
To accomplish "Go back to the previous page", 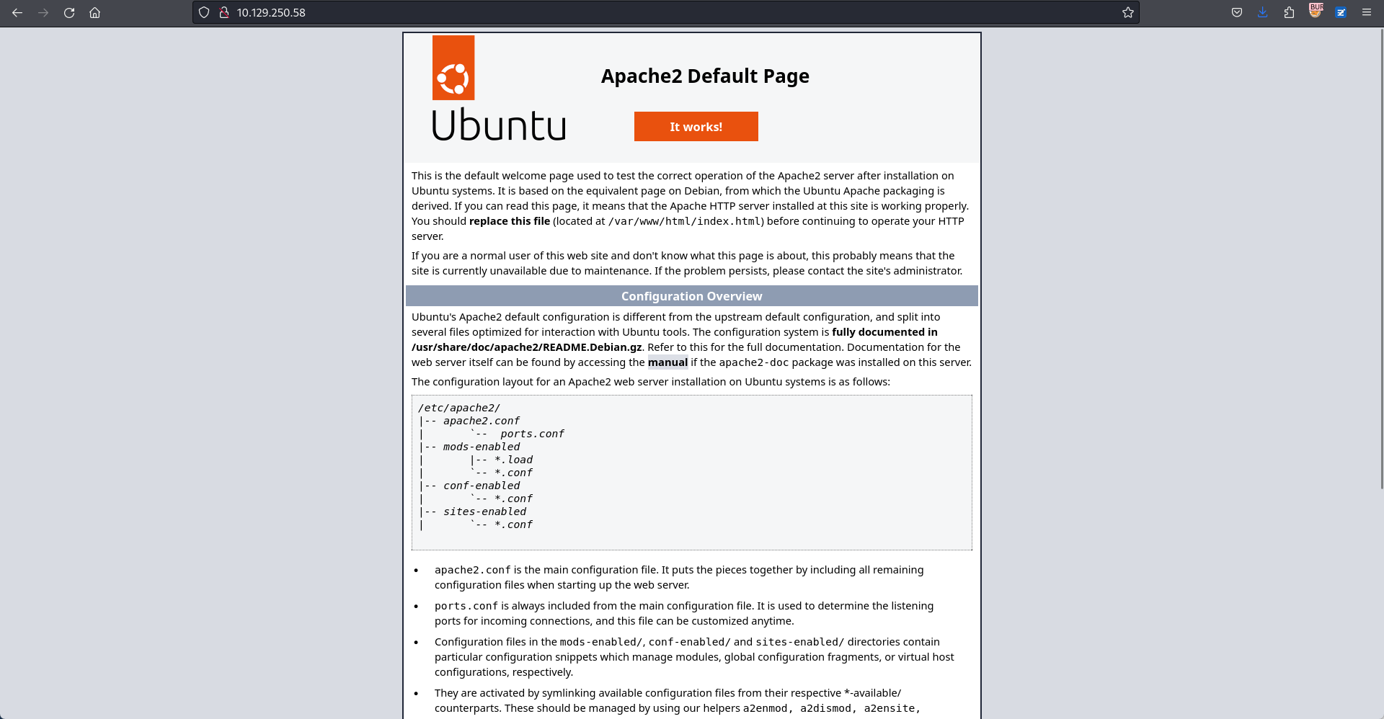I will (17, 12).
